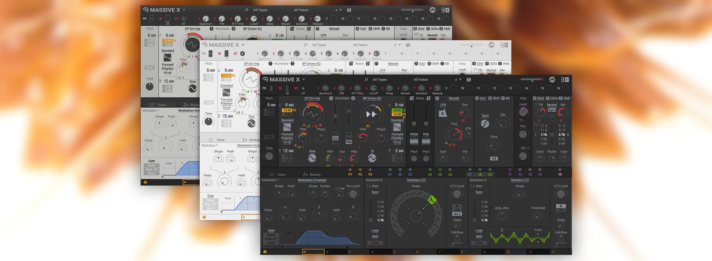Click the Tri oscillator waveform icon
Viewport: 712px width, 261px height.
point(372,158)
